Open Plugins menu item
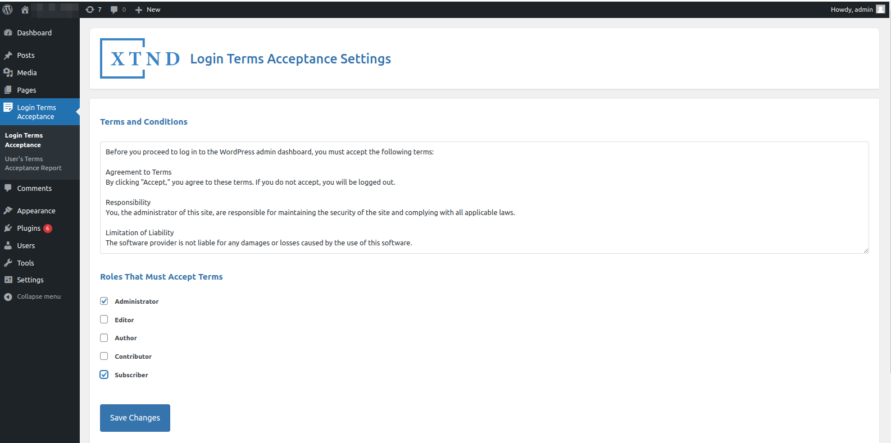891x443 pixels. click(x=40, y=228)
